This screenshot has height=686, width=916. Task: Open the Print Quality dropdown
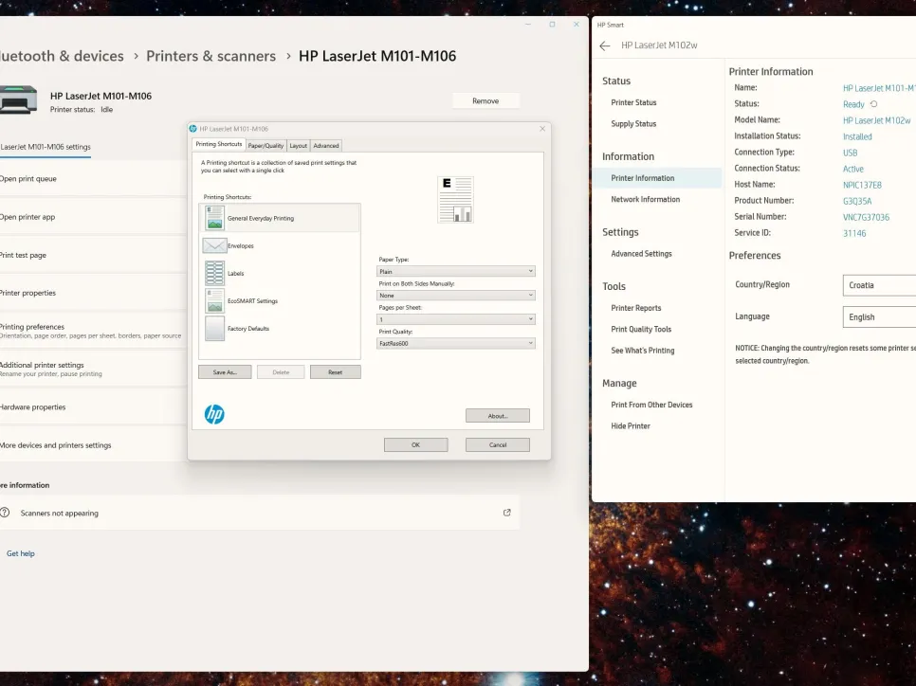(x=456, y=343)
